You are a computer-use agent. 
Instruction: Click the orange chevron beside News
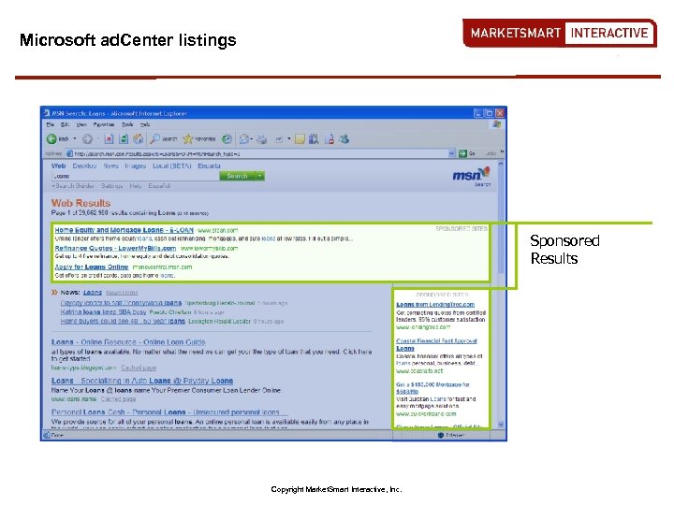[54, 293]
